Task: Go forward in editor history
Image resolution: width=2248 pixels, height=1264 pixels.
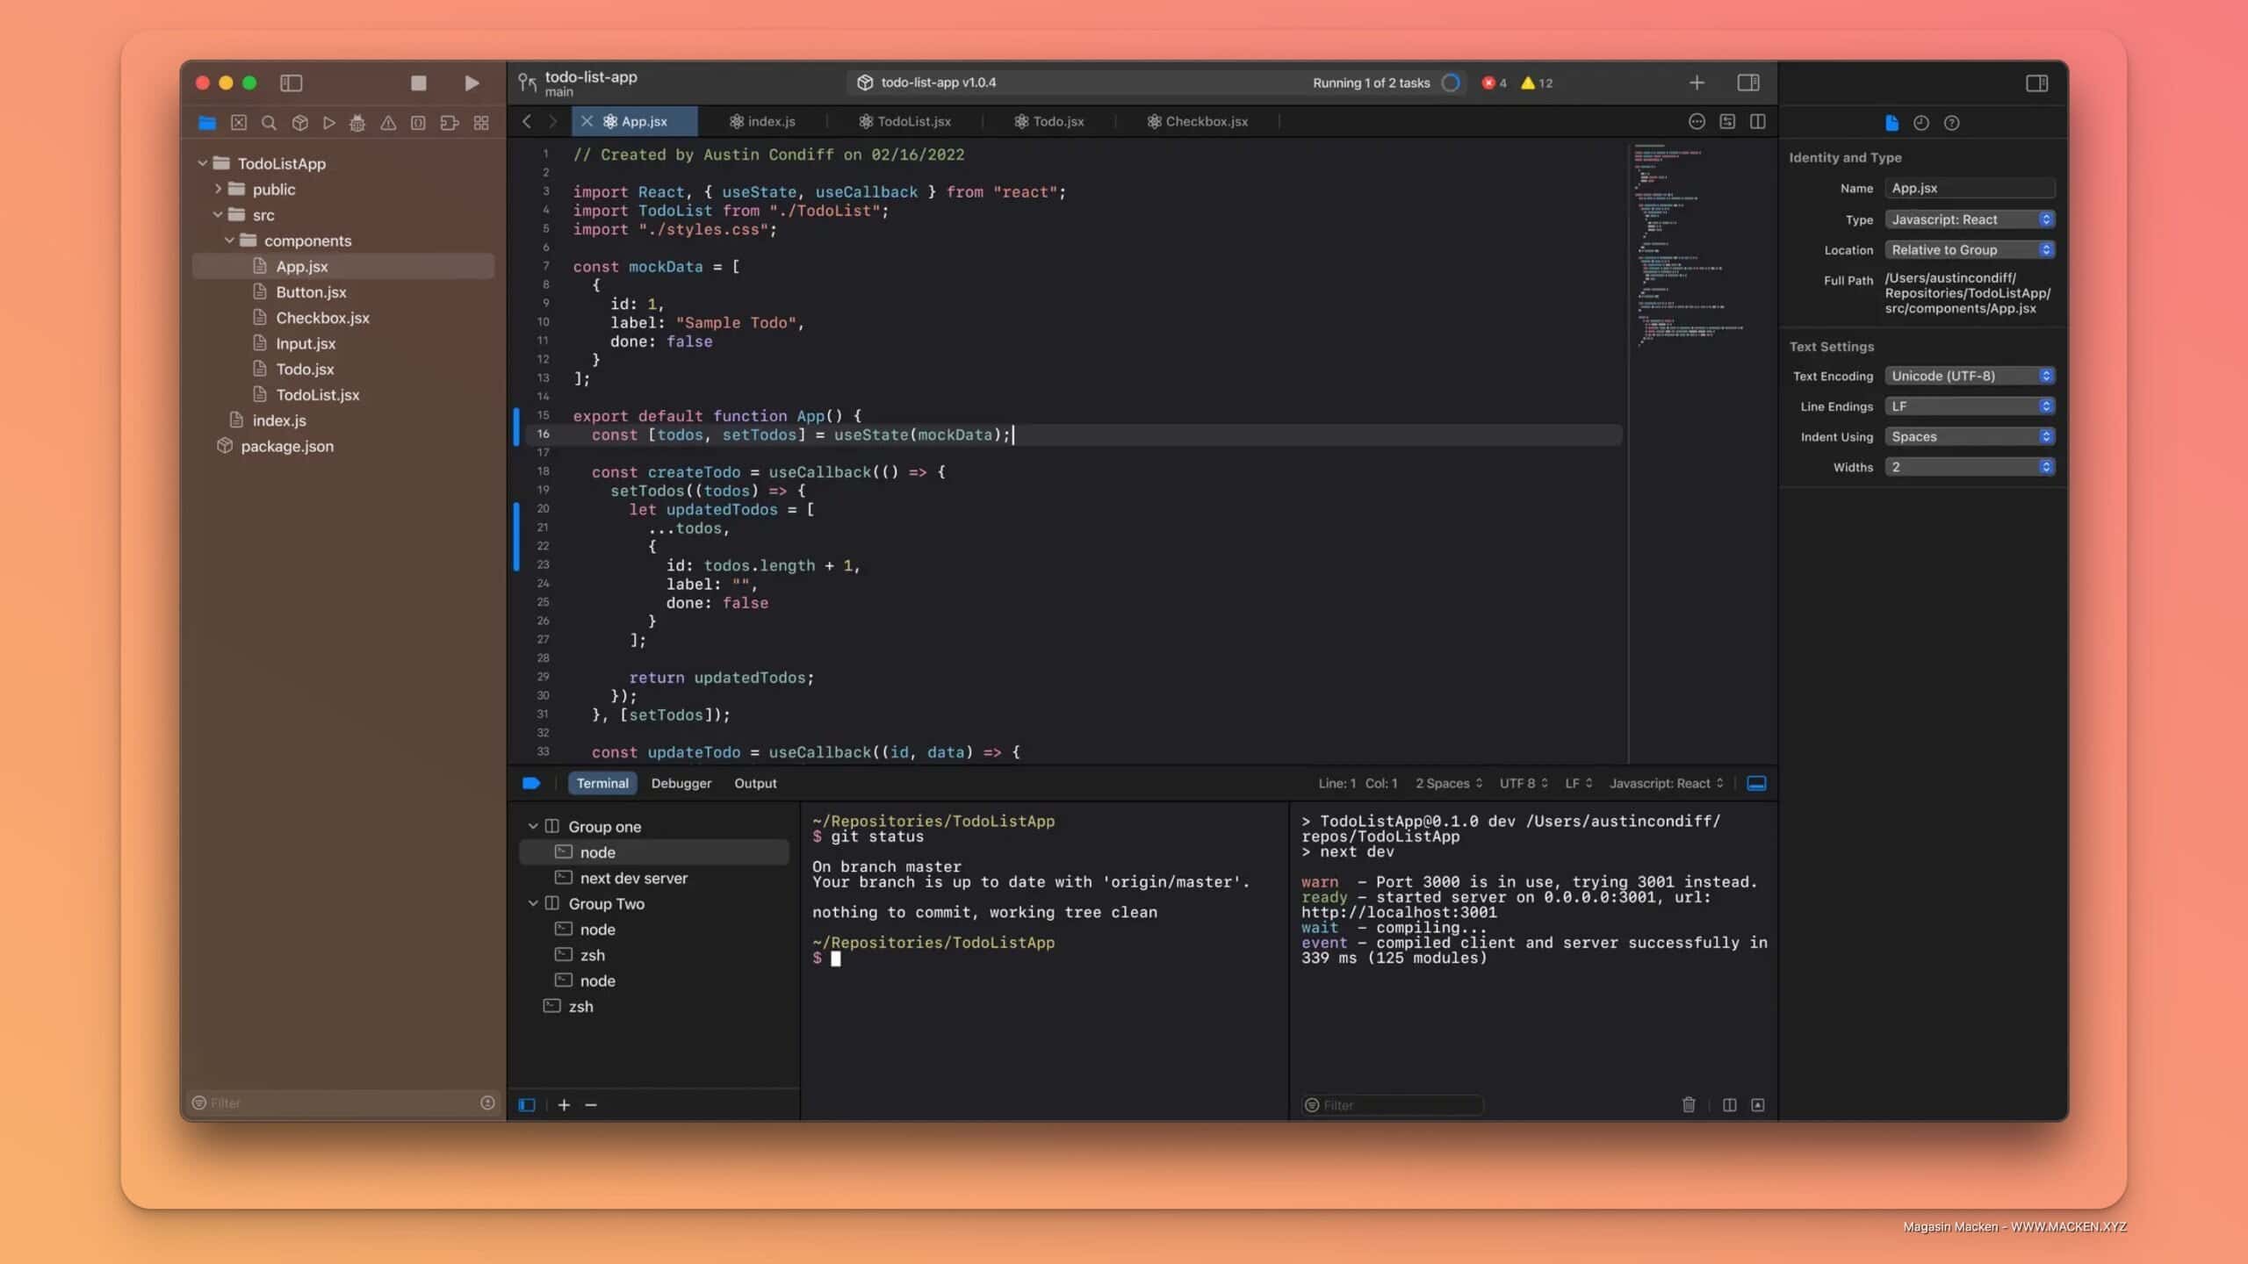Action: (552, 121)
